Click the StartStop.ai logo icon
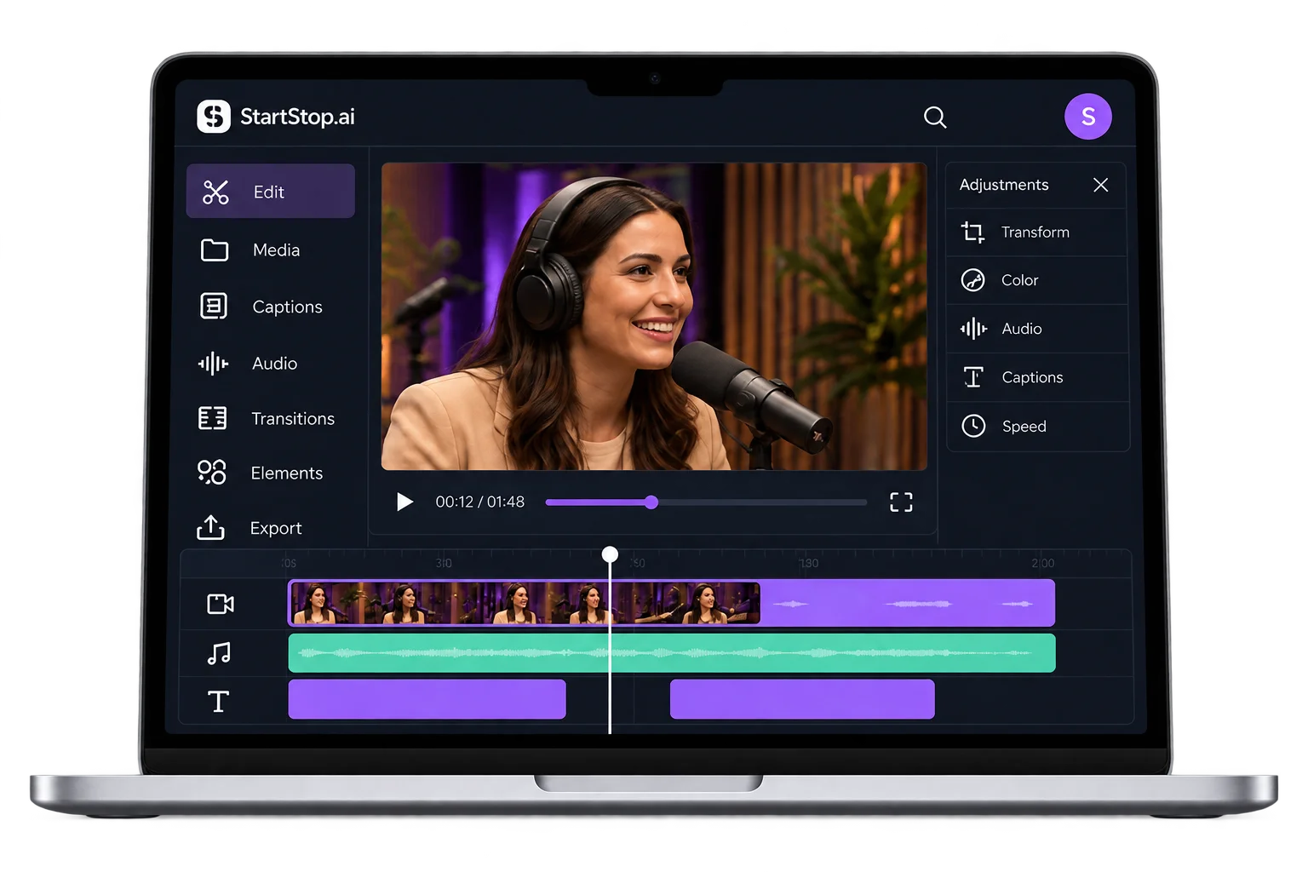 click(x=214, y=117)
